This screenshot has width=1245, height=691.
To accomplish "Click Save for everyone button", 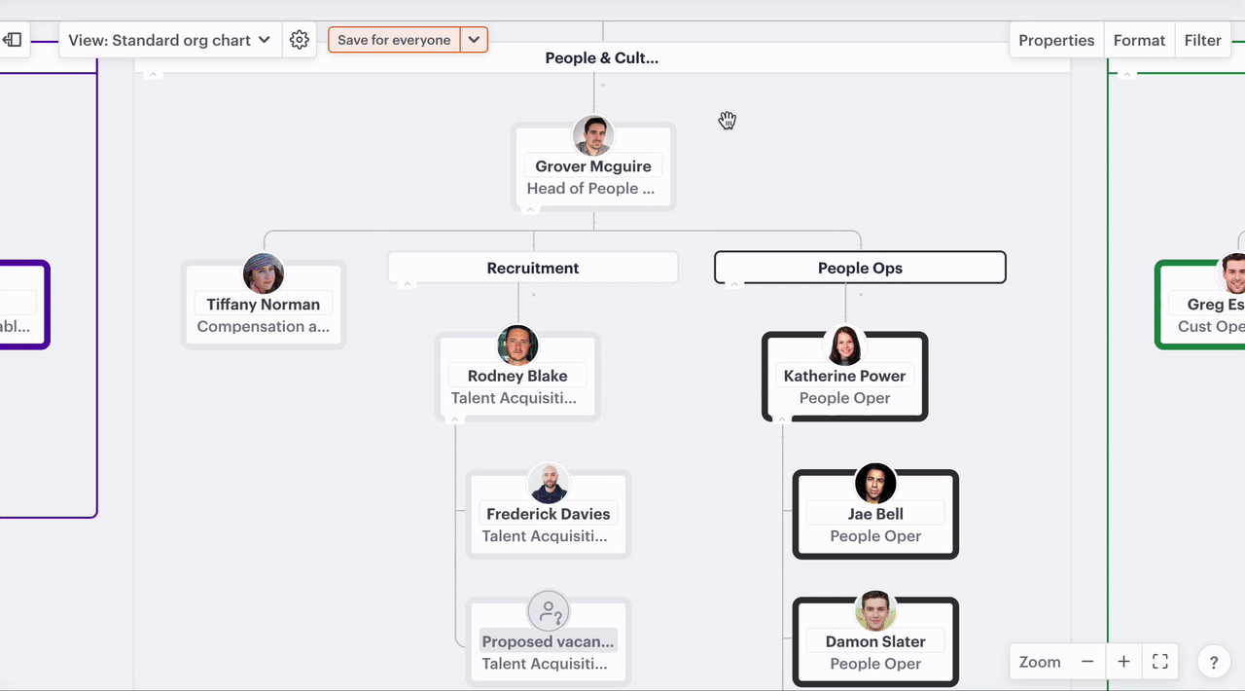I will click(394, 40).
